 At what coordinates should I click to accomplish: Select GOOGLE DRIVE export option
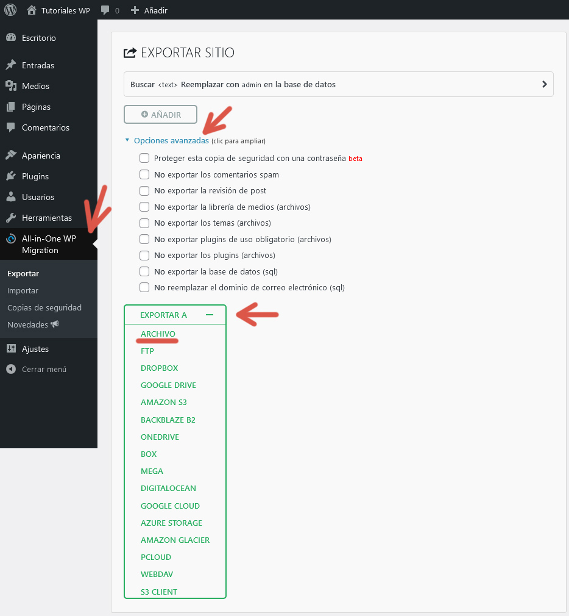pos(168,385)
